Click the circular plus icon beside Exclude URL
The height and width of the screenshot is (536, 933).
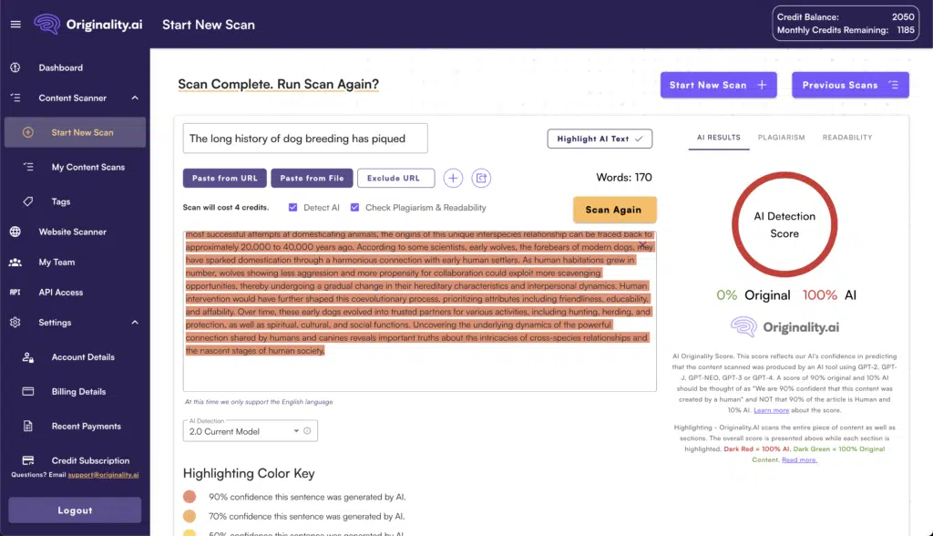point(453,178)
